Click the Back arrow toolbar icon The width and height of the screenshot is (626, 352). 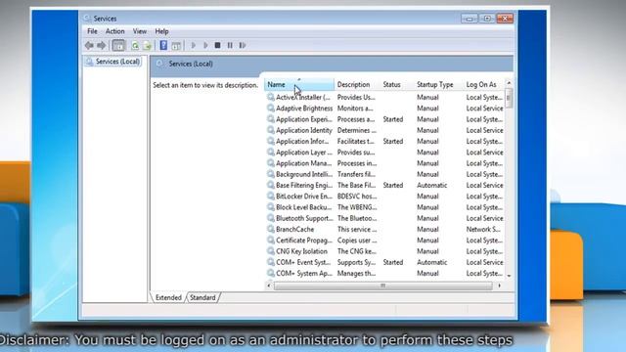(89, 46)
